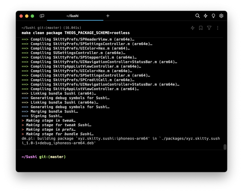Image resolution: width=243 pixels, height=193 pixels.
Task: Click 'UINavigationController+StatusBar.m (arm64)' compile line
Action: click(99, 62)
